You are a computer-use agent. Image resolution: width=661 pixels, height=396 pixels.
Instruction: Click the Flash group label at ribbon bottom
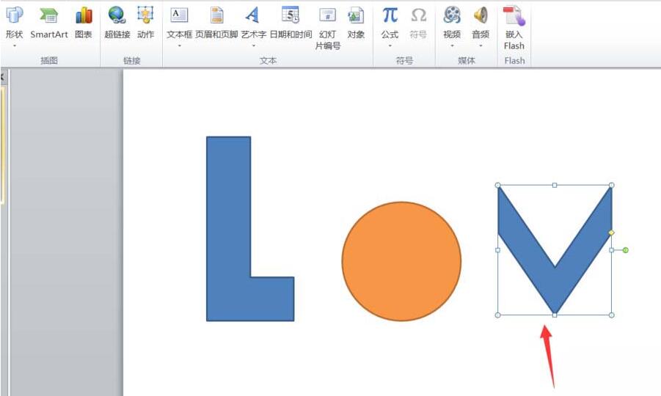(515, 61)
